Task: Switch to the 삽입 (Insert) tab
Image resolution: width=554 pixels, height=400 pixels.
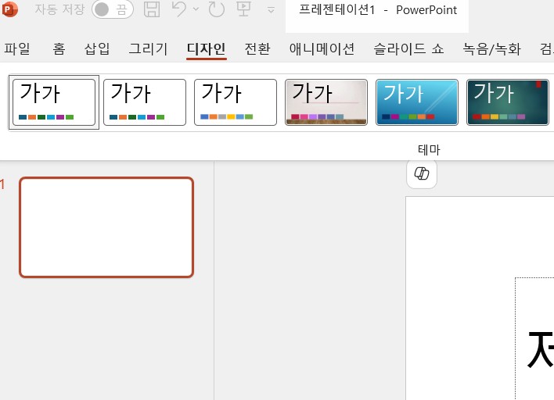Action: point(97,48)
